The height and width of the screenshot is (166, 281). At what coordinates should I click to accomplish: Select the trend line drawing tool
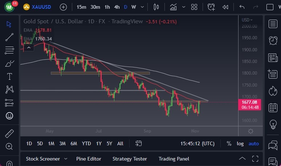click(9, 37)
